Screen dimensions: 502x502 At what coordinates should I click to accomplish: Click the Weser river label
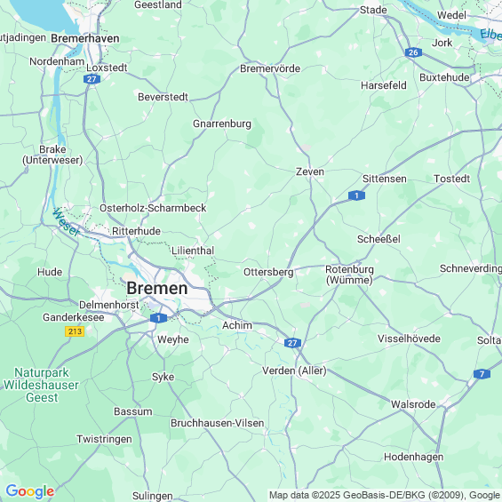[66, 222]
